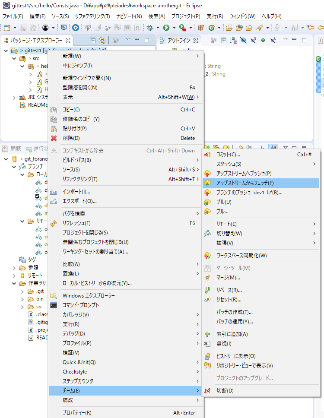The height and width of the screenshot is (418, 324).
Task: Click the New file icon in toolbar
Action: pyautogui.click(x=7, y=28)
